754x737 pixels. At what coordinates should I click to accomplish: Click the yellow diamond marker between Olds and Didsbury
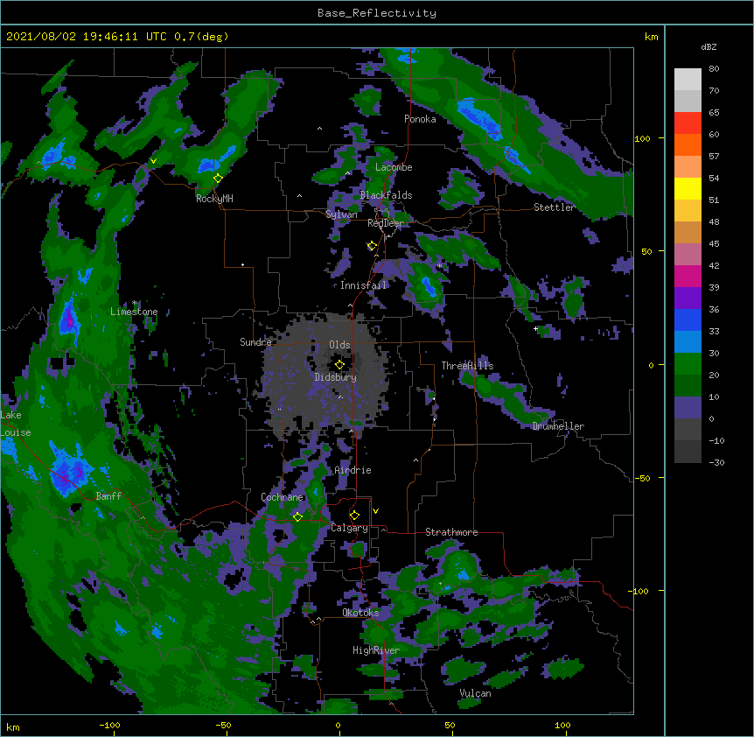pyautogui.click(x=339, y=364)
